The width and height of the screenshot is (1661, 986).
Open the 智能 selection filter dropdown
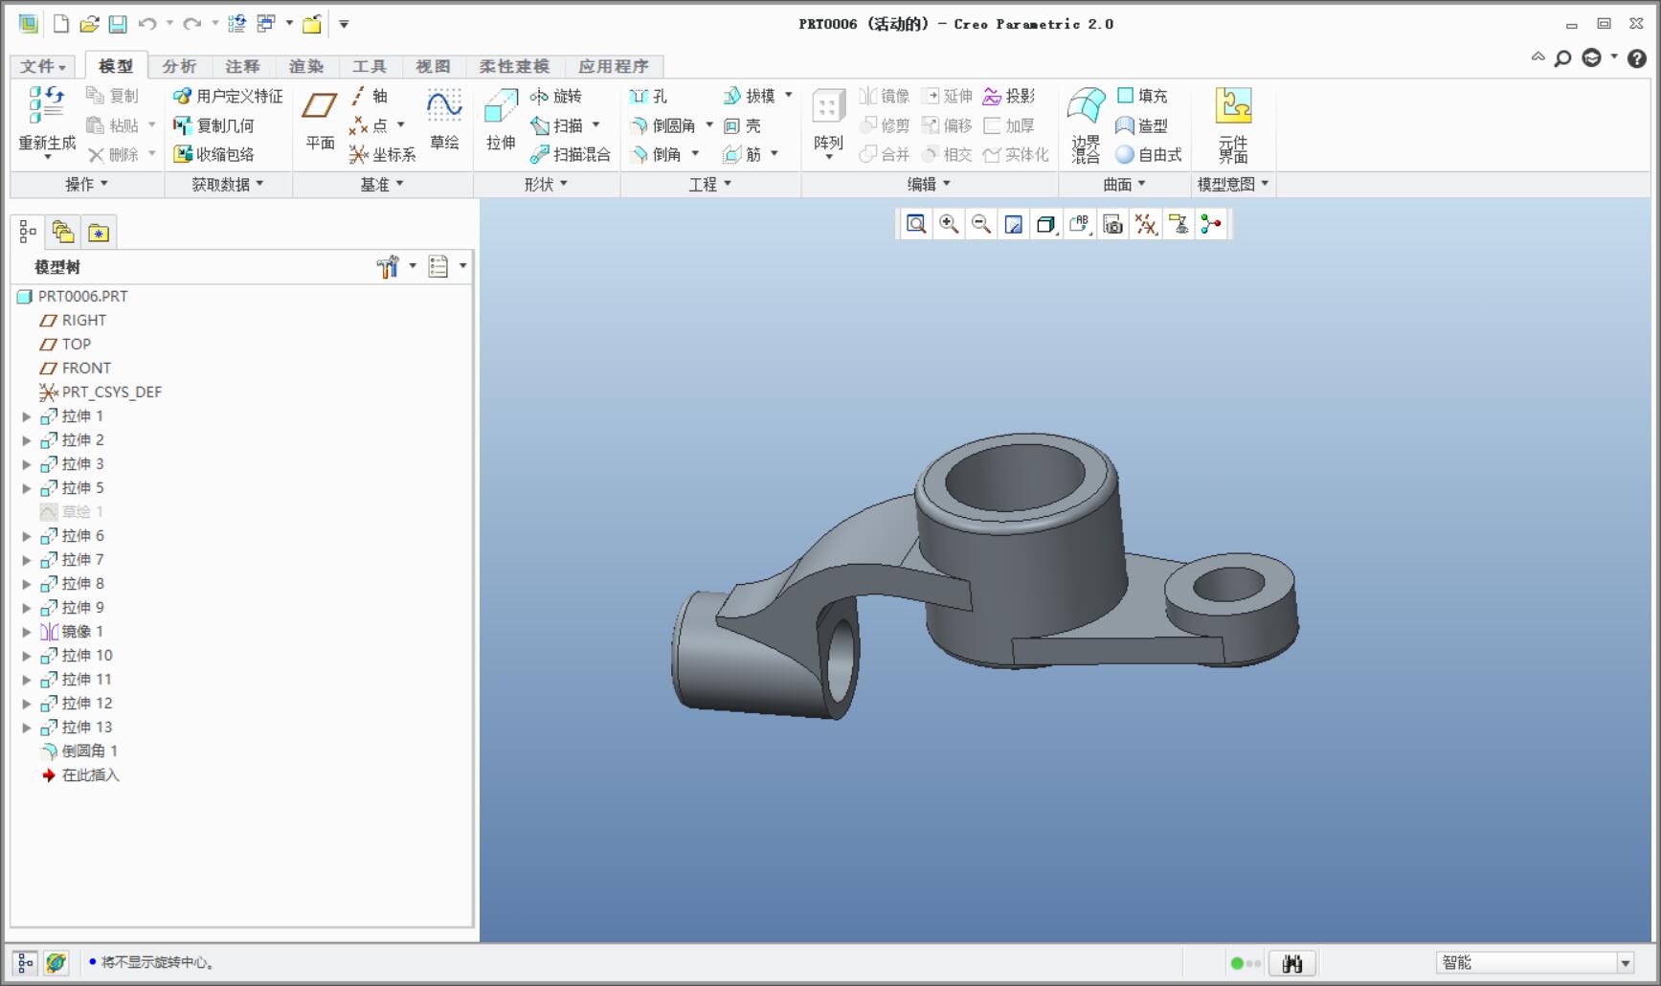click(x=1625, y=962)
